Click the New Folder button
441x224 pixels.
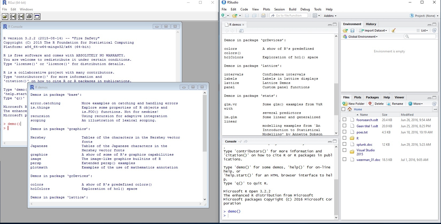coord(353,104)
